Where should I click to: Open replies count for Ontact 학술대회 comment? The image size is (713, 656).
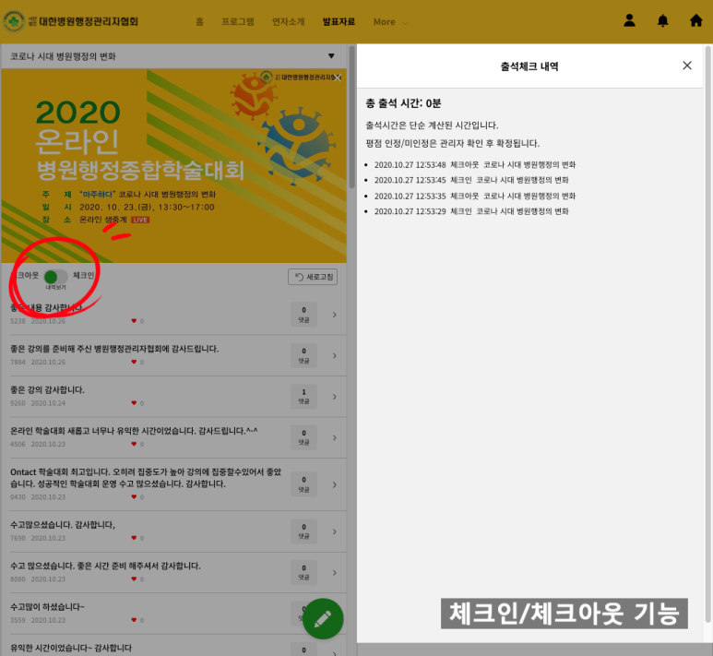pos(303,484)
